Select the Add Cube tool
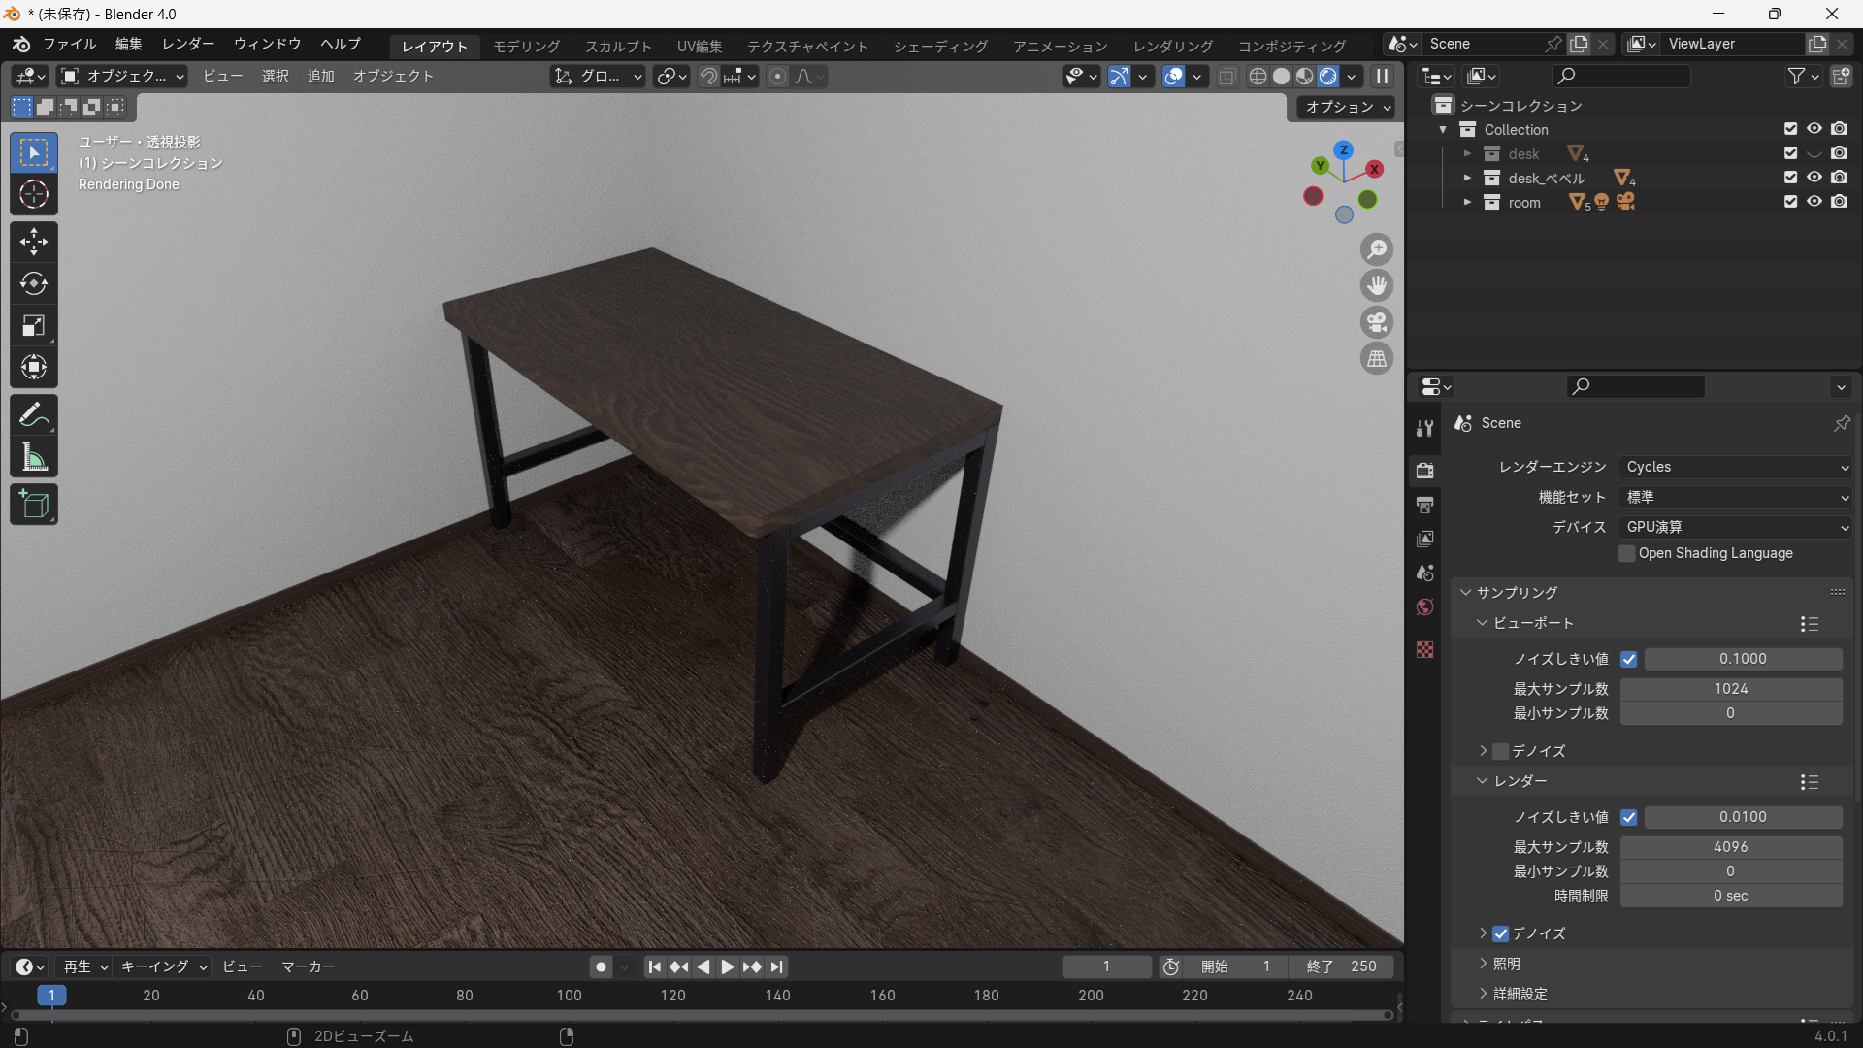The image size is (1863, 1048). pyautogui.click(x=34, y=505)
